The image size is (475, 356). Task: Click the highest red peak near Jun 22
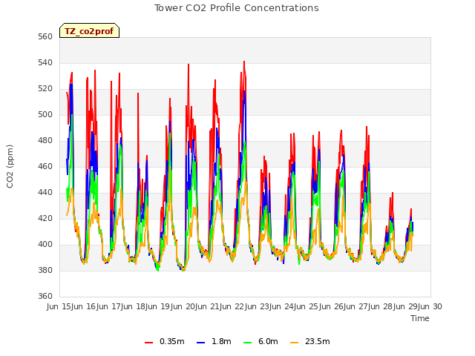[244, 62]
